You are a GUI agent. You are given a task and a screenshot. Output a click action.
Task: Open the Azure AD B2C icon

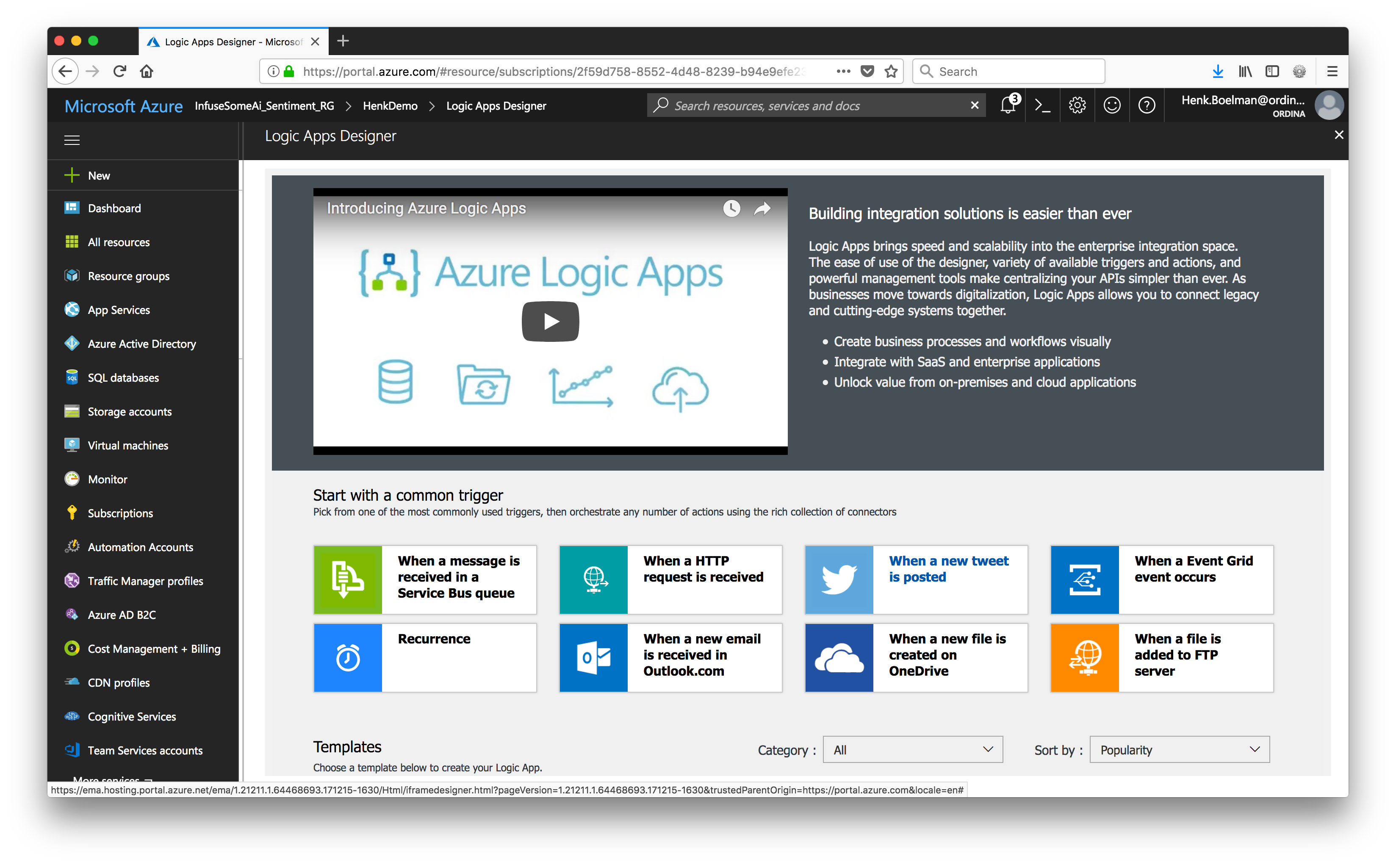pos(72,614)
